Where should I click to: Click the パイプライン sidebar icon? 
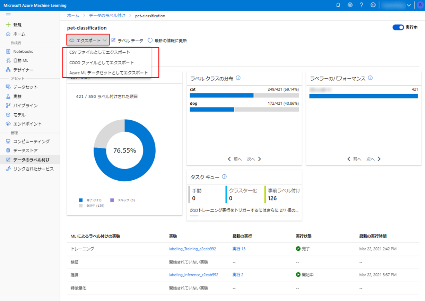(x=8, y=105)
